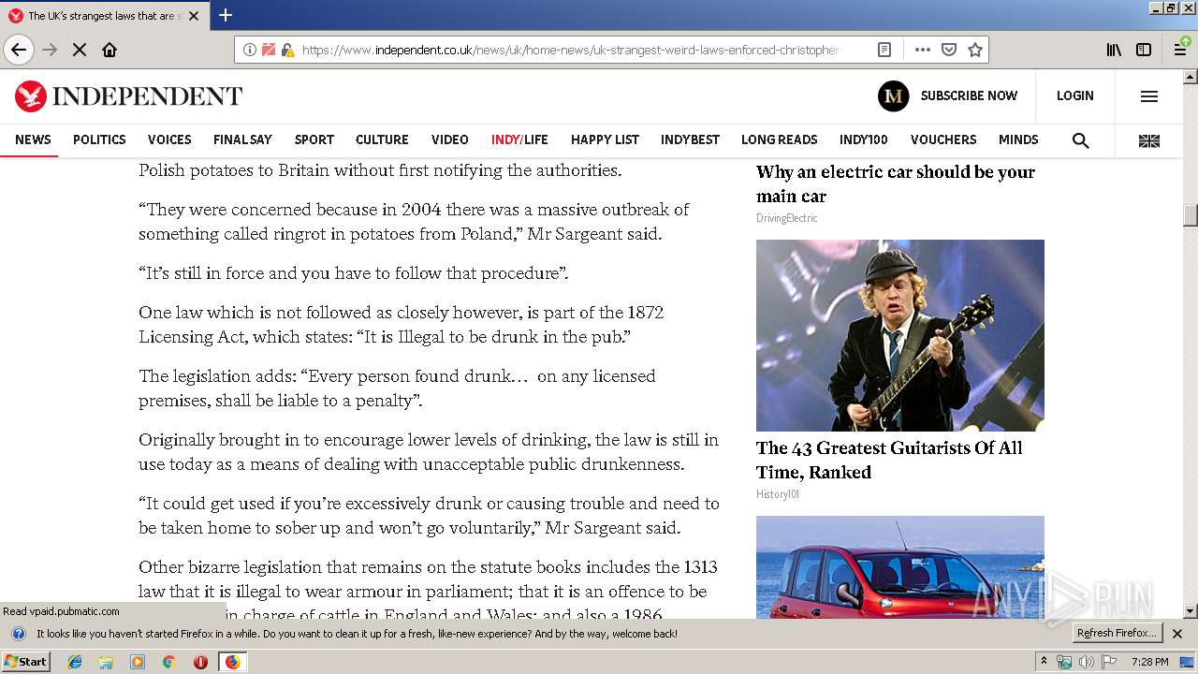Open the NEWS section
Viewport: 1198px width, 674px height.
tap(33, 139)
